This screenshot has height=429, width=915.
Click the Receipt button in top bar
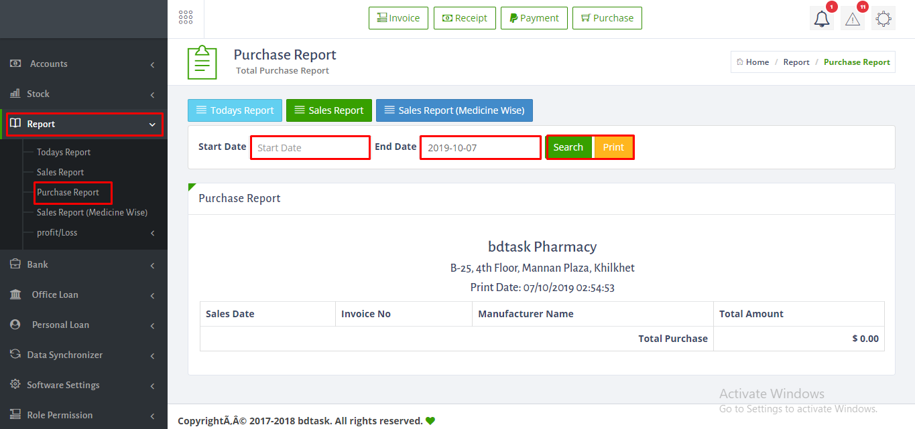pos(465,18)
